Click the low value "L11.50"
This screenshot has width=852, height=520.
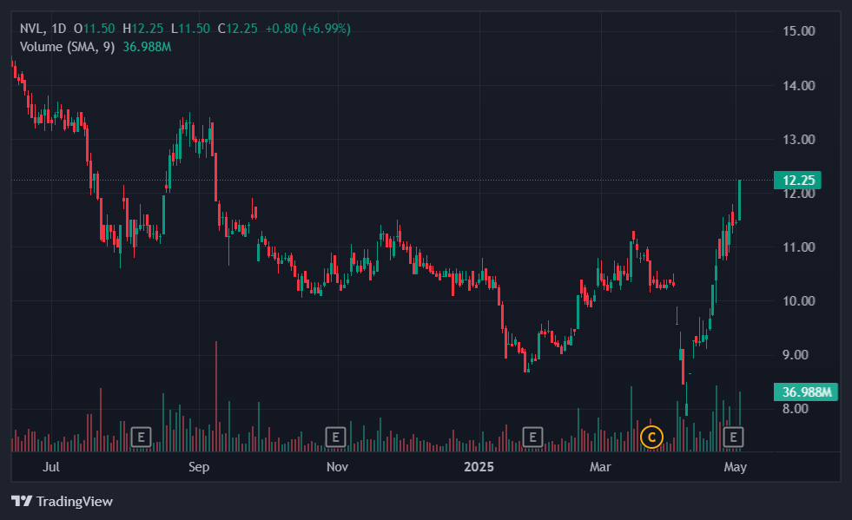coord(190,29)
